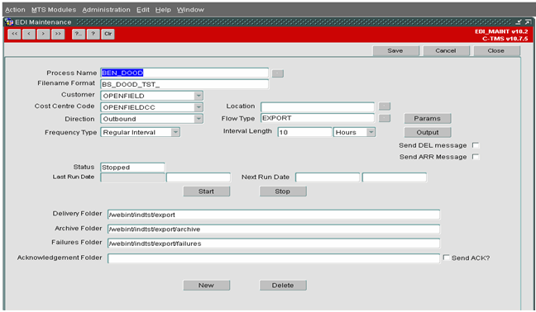Viewport: 536px width, 312px height.
Task: Click the first Next Run Date field
Action: pyautogui.click(x=328, y=177)
